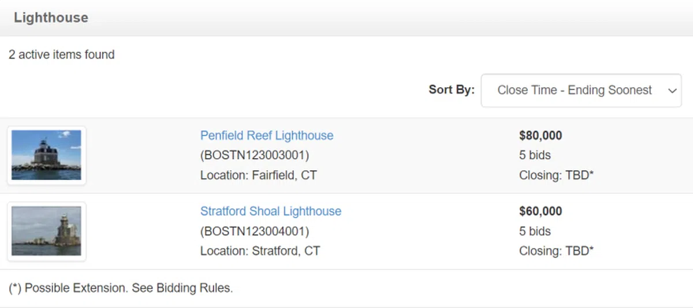Click Location: Stratford, CT text
This screenshot has width=693, height=308.
pyautogui.click(x=260, y=251)
